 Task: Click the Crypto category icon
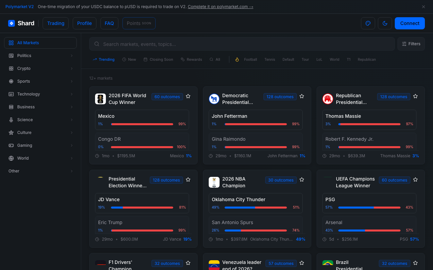[11, 69]
